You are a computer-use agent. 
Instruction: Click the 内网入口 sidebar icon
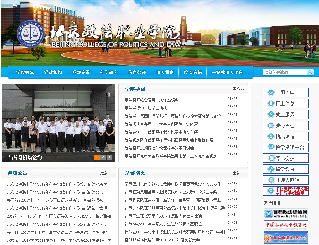[271, 92]
